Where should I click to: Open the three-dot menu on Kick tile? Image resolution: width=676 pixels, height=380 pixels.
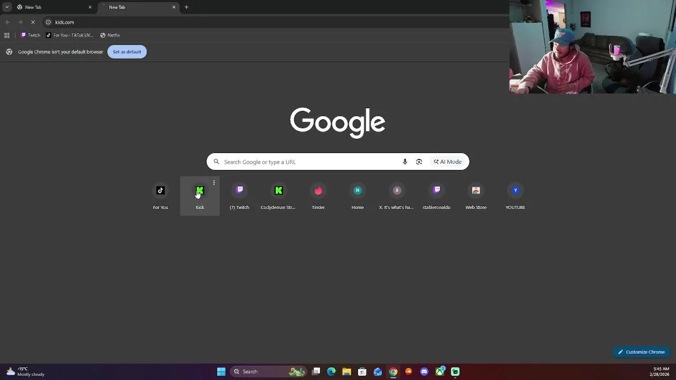214,183
